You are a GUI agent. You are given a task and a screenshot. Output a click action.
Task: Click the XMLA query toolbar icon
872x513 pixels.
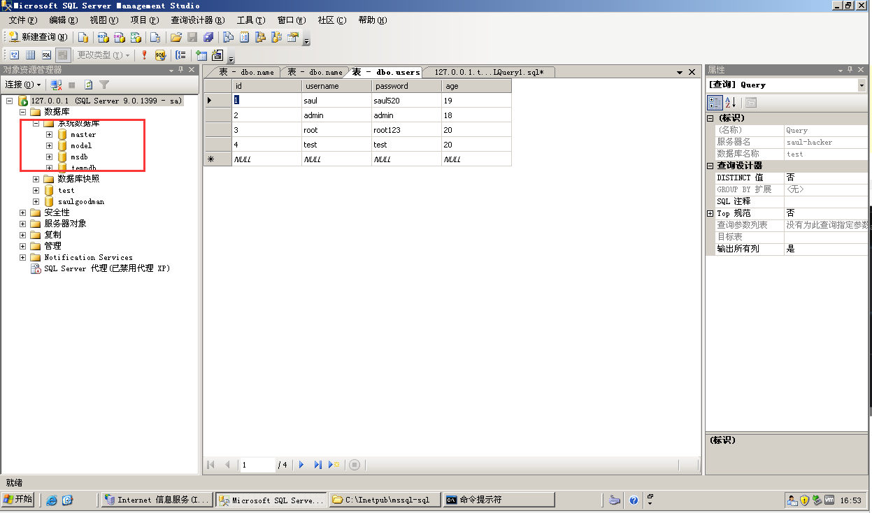[136, 37]
